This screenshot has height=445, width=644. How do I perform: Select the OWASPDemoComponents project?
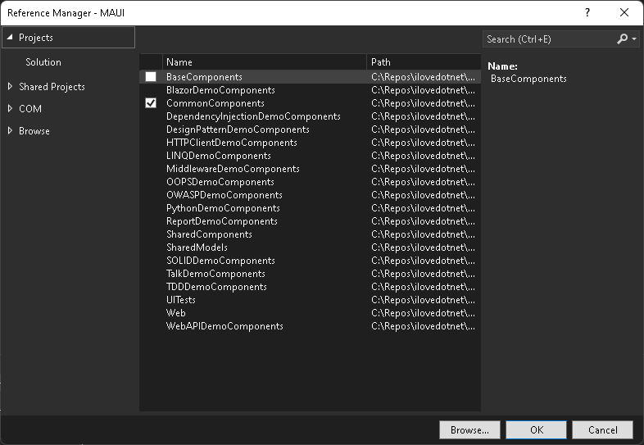[224, 195]
